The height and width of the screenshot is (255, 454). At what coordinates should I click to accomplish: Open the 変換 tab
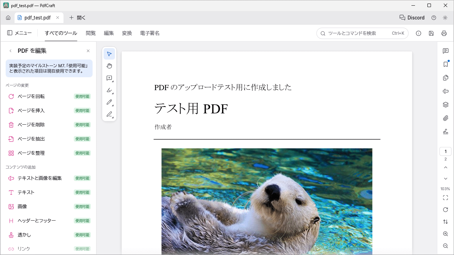click(x=127, y=33)
